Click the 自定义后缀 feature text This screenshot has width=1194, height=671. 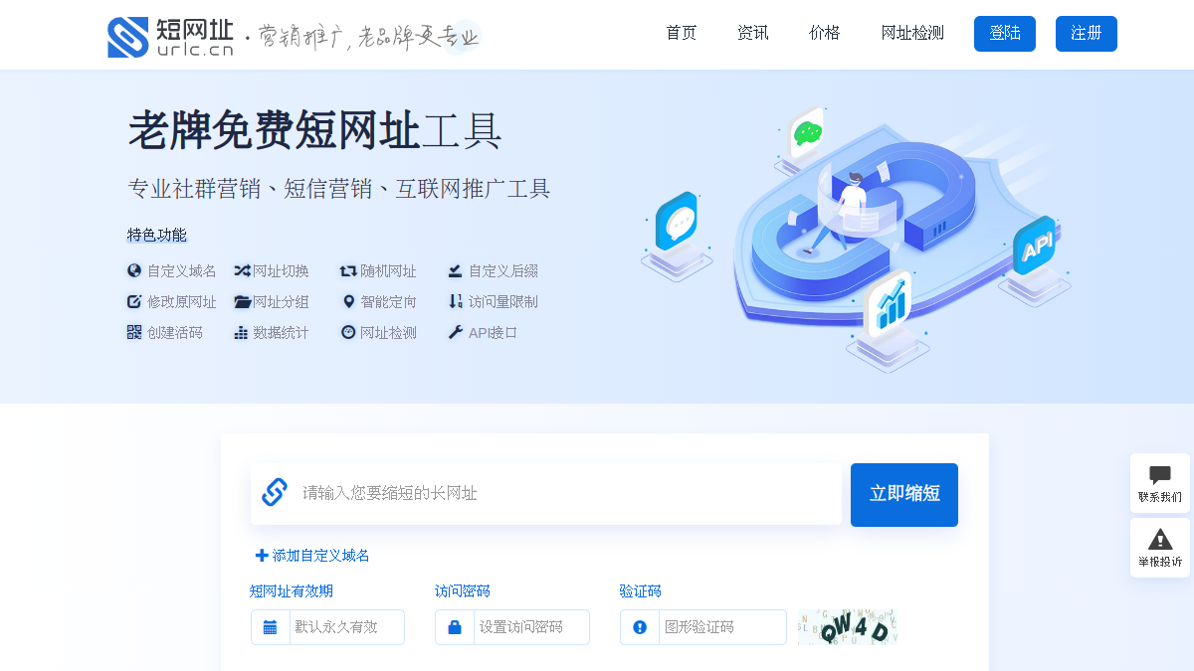(503, 271)
